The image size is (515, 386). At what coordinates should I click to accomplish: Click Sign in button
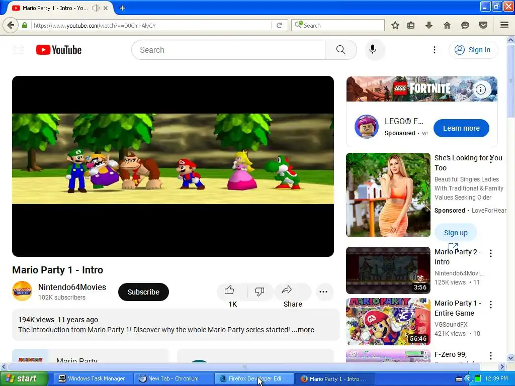[473, 50]
